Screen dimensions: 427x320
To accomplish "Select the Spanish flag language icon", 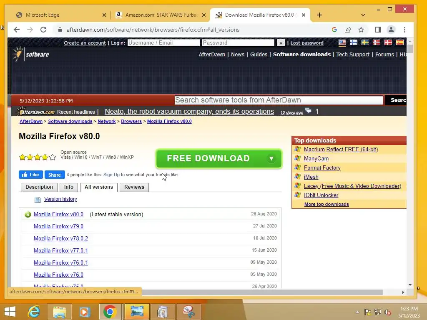I will 400,42.
